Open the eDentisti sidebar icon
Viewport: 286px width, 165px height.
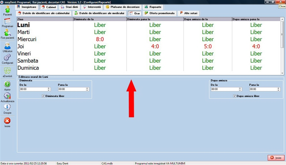(x=8, y=71)
